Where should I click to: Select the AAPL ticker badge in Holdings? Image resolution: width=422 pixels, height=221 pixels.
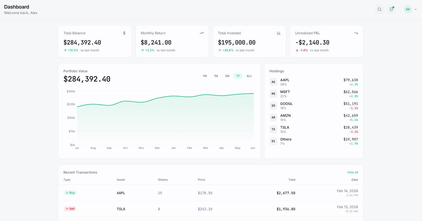(273, 82)
